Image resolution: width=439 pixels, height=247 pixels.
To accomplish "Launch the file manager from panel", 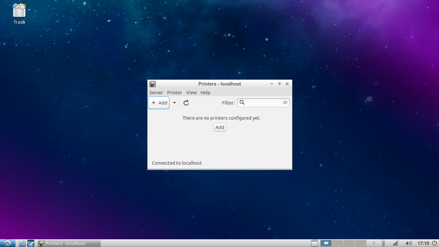I will click(x=22, y=243).
